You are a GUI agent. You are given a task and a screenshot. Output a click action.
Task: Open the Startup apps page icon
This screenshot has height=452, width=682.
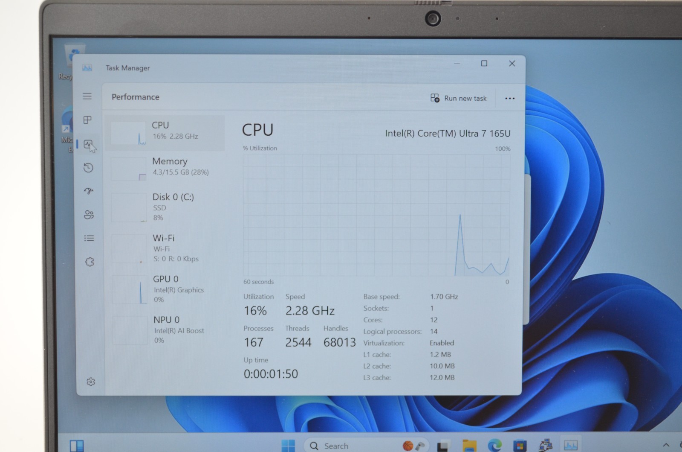click(89, 191)
